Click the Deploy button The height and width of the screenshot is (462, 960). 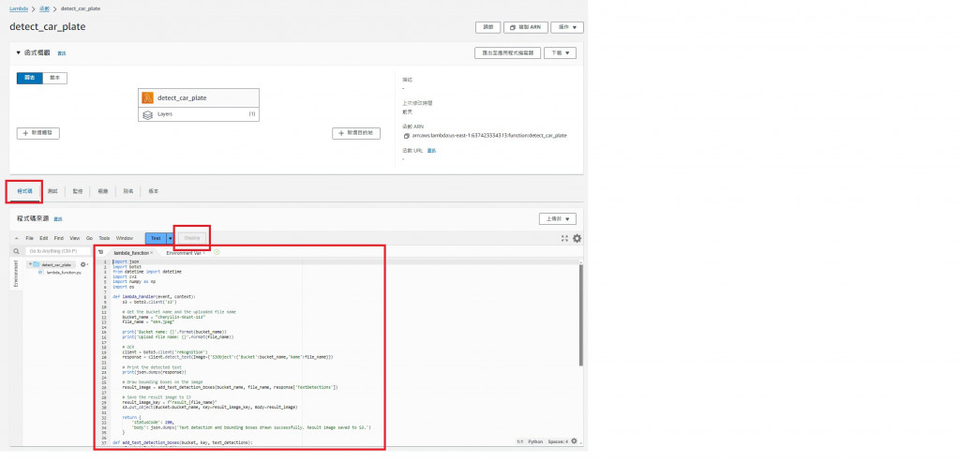(x=192, y=238)
